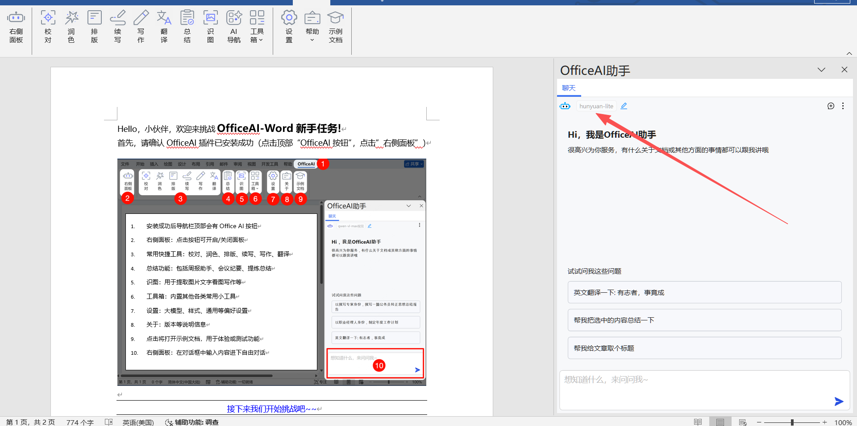Click the 接下来我们开始挑战吧 link
The image size is (857, 426).
271,409
